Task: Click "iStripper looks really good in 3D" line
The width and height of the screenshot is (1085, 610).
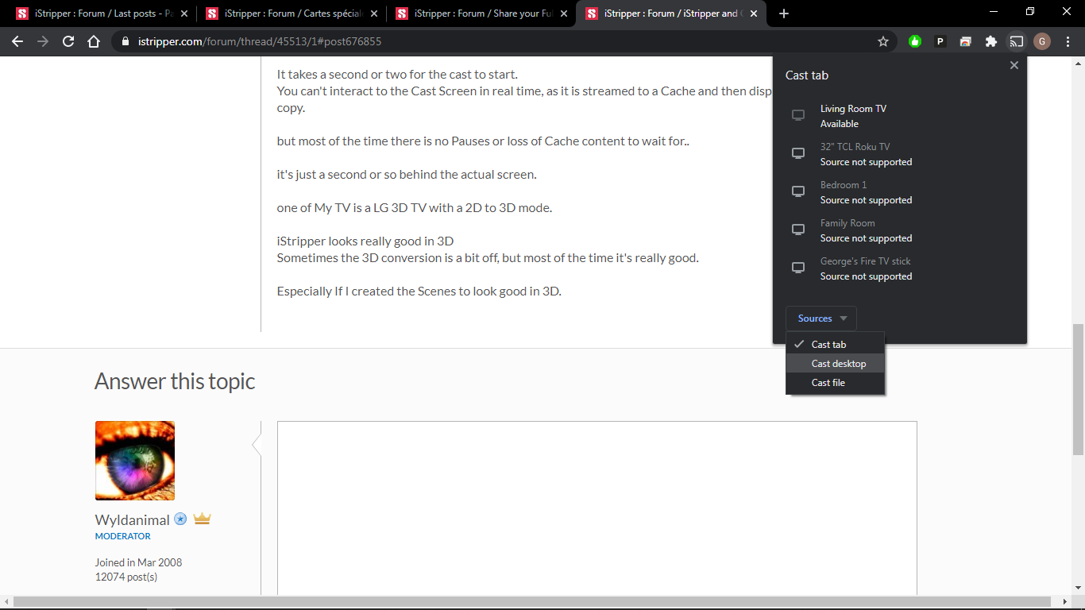Action: pos(365,241)
